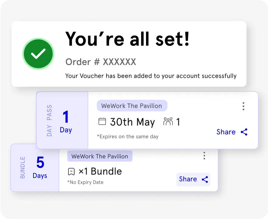Select the WeWork The Pavilion tag on Day Pass
This screenshot has height=219, width=268.
[x=132, y=106]
